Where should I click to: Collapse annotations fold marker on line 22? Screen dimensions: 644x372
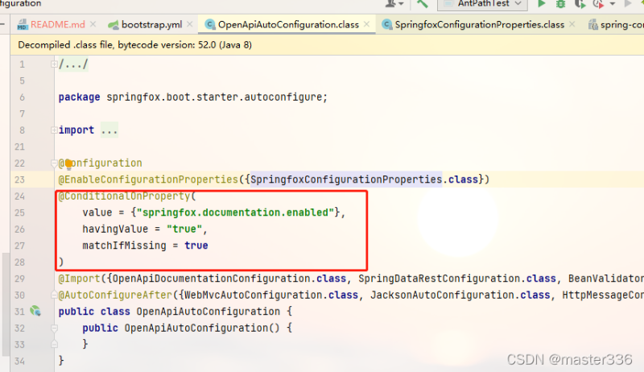(x=54, y=163)
